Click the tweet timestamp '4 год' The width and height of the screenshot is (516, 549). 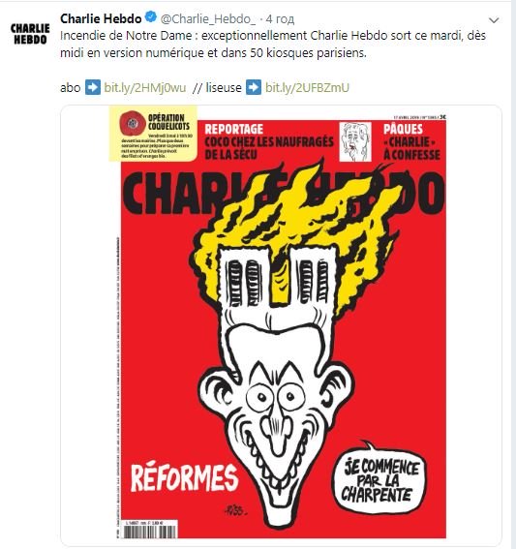[x=280, y=19]
